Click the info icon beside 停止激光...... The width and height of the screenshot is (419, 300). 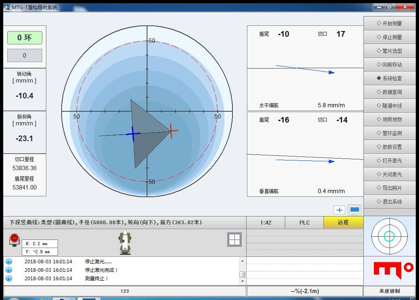(x=9, y=262)
